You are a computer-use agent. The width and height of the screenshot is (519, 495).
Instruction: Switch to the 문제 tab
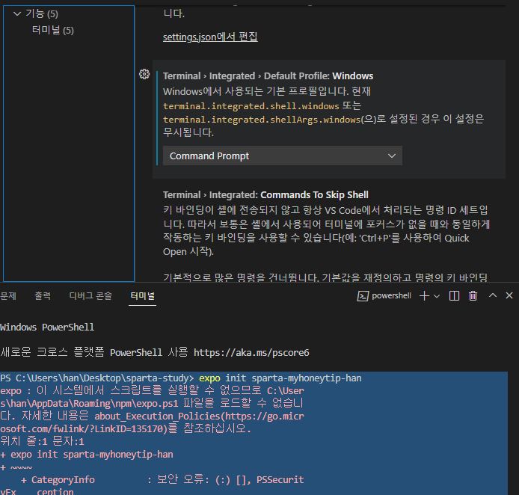[8, 296]
